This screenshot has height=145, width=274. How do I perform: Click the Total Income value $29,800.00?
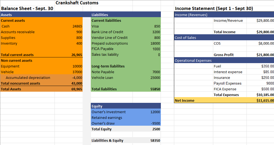(x=265, y=32)
